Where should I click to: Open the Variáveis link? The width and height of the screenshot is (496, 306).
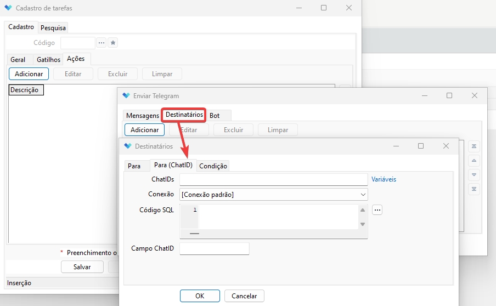tap(384, 179)
